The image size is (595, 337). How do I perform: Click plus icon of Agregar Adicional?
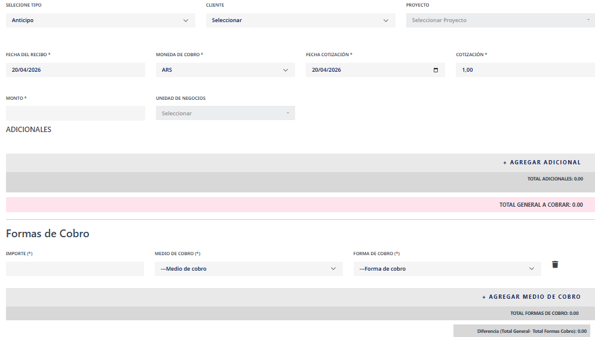[505, 163]
